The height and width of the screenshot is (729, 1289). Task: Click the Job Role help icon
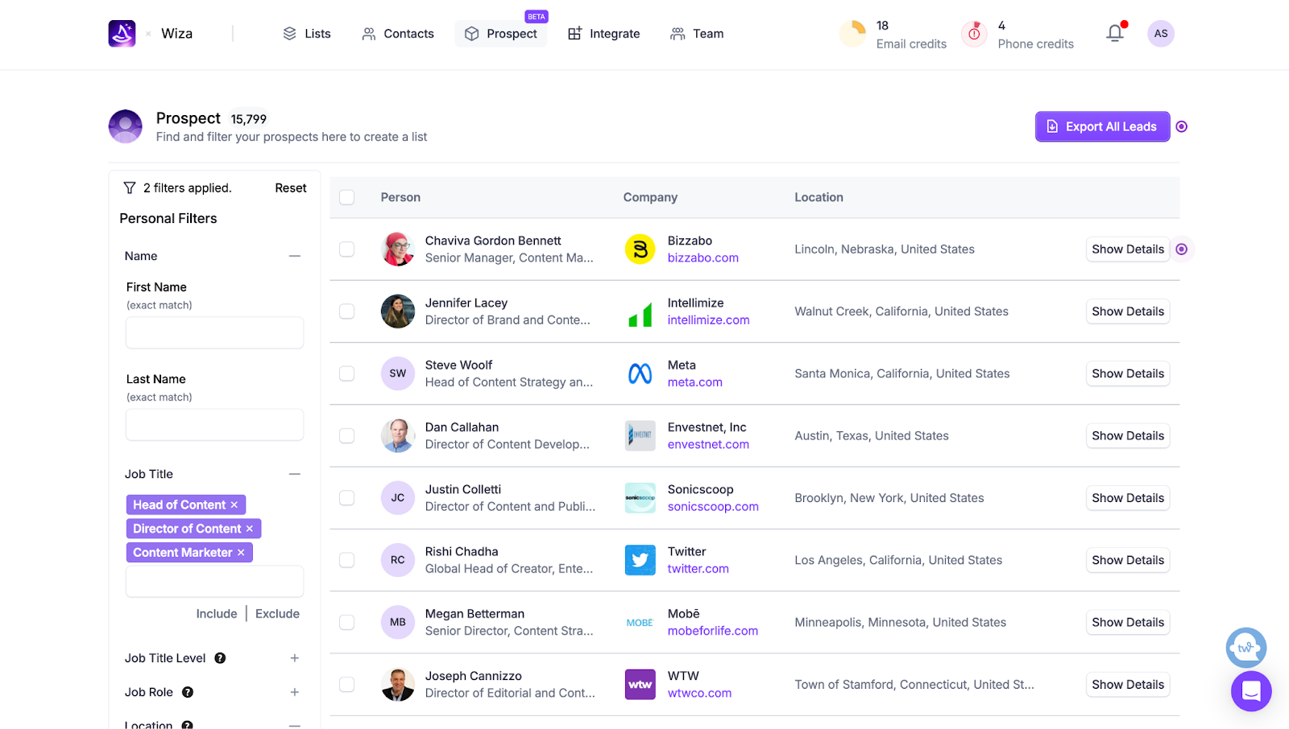point(188,692)
